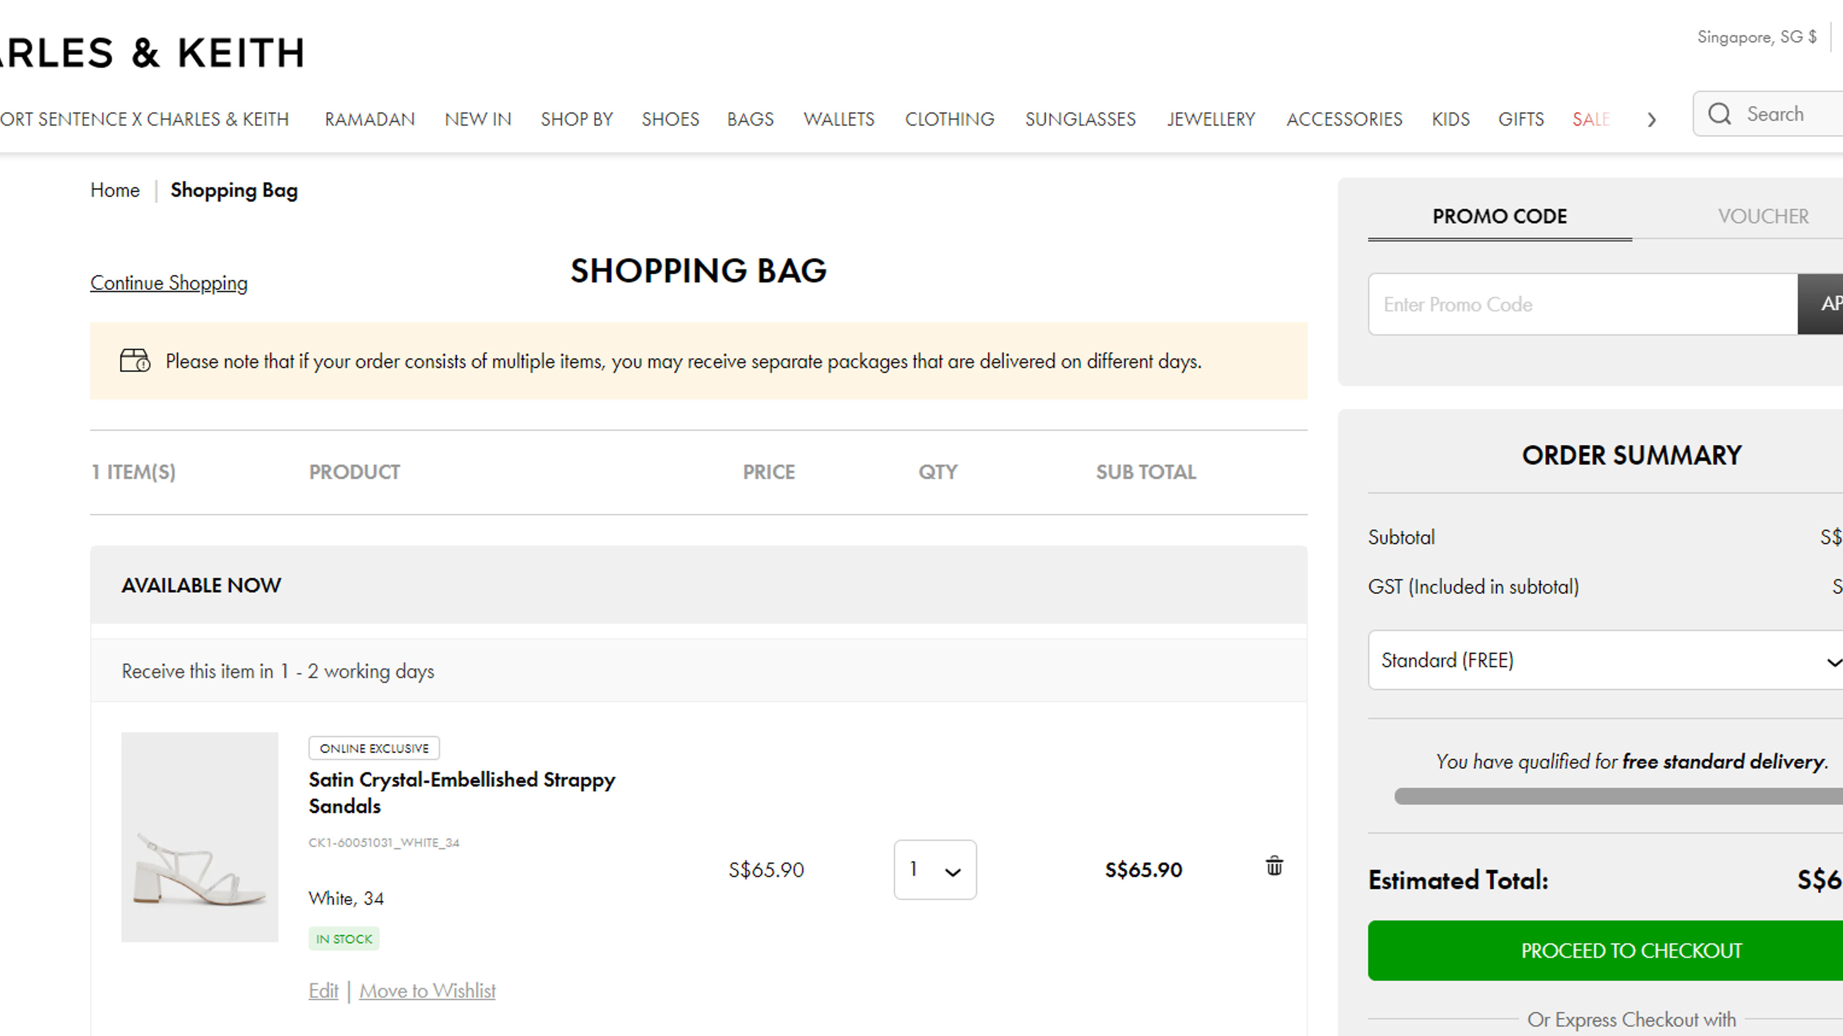
Task: Open Satin Crystal-Embellished Strappy Sandals product link
Action: click(x=461, y=792)
